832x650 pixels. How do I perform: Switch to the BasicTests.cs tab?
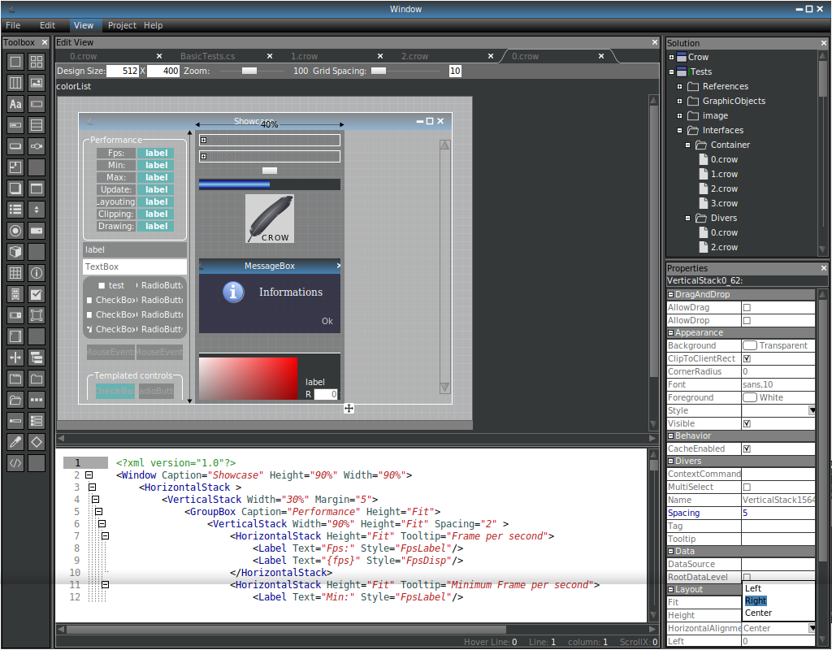tap(207, 56)
